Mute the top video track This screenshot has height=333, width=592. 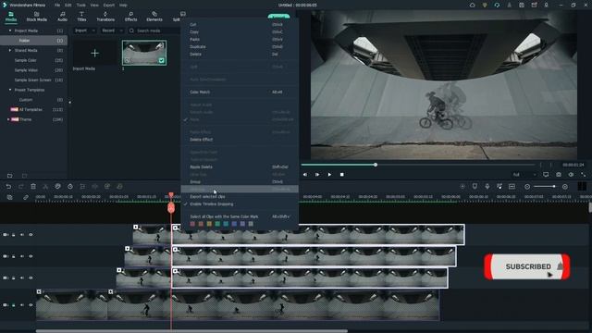22,235
